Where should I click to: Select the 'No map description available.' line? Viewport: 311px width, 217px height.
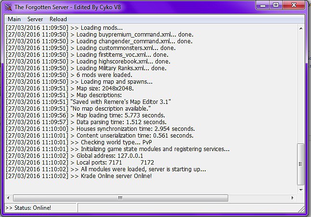pos(78,109)
